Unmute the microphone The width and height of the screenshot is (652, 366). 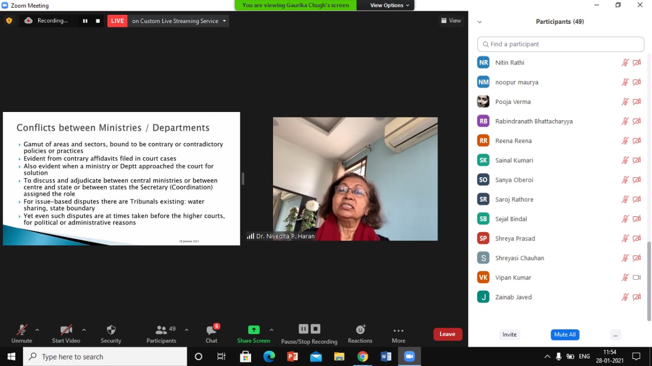coord(21,333)
